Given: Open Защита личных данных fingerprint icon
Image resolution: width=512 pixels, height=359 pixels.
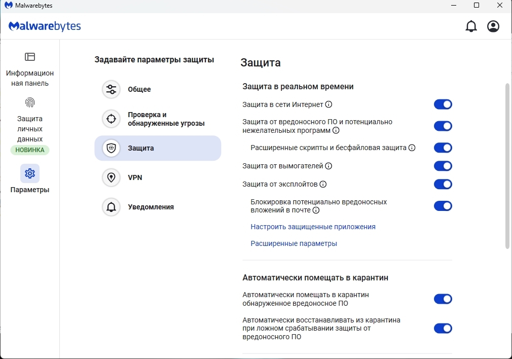Looking at the screenshot, I should (30, 102).
